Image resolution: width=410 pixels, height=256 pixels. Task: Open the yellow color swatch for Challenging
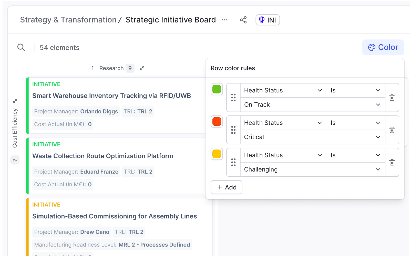(217, 154)
